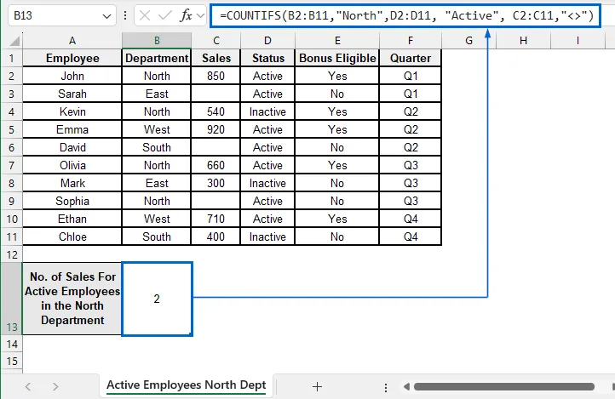Image resolution: width=615 pixels, height=399 pixels.
Task: Select column G header
Action: (x=468, y=40)
